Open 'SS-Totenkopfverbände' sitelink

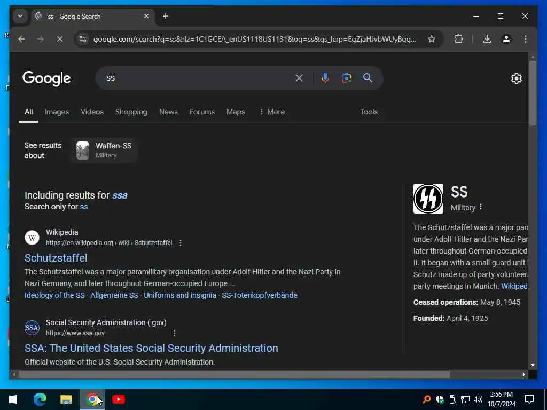[x=260, y=295]
